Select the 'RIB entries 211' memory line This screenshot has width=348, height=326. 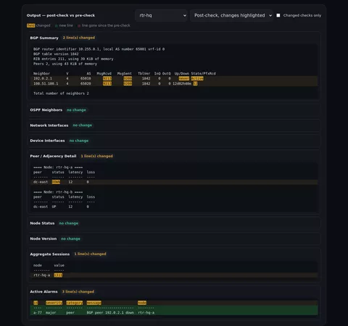coord(73,59)
